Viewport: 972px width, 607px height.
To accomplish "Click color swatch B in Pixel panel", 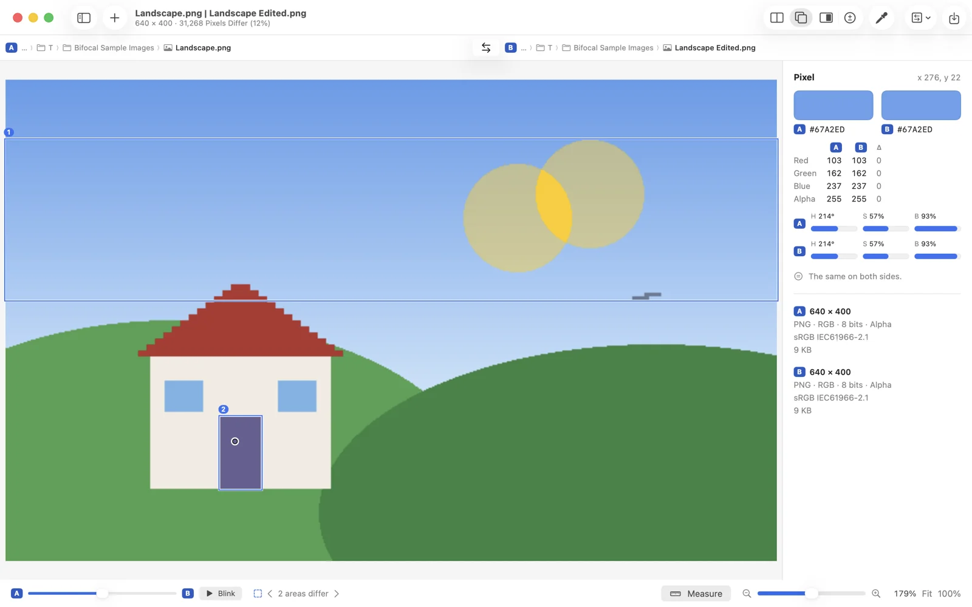I will tap(921, 105).
